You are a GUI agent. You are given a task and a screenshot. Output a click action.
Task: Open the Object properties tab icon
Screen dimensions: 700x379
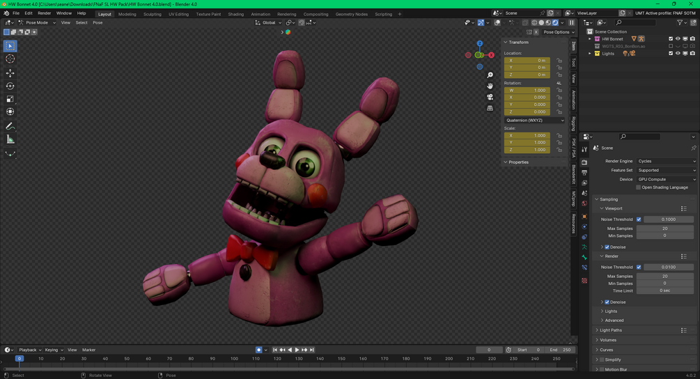[584, 217]
